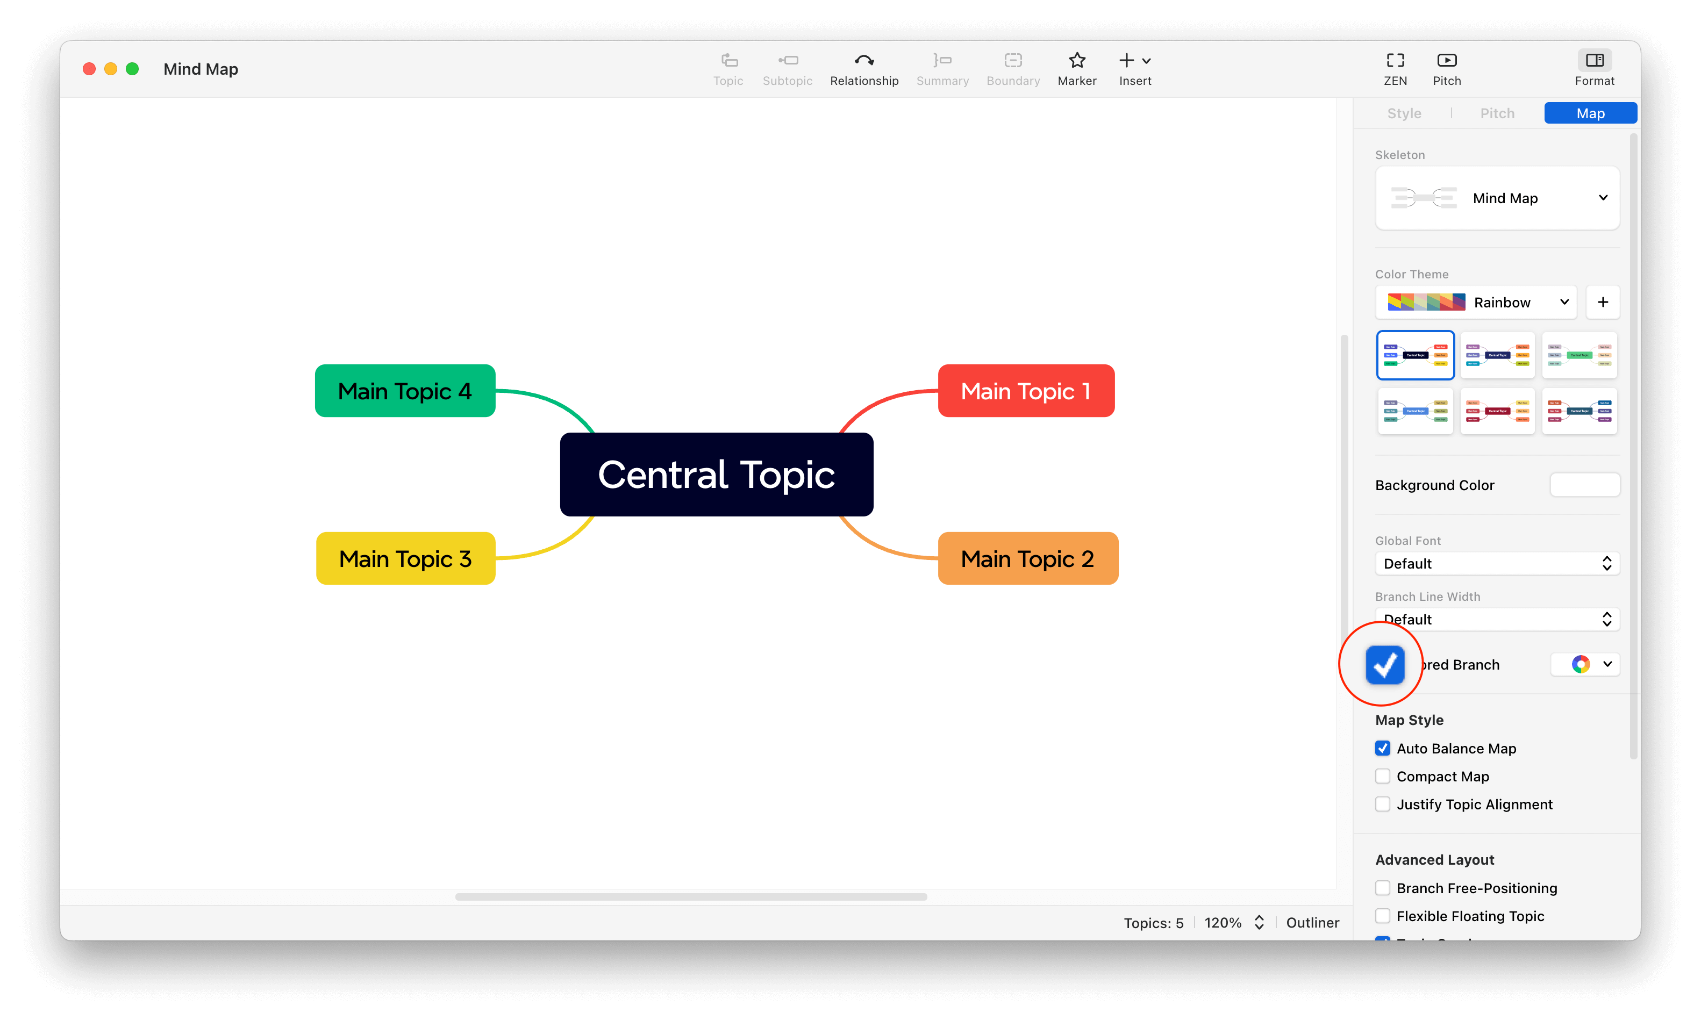
Task: Select the Main Topic 1 node
Action: point(1026,390)
